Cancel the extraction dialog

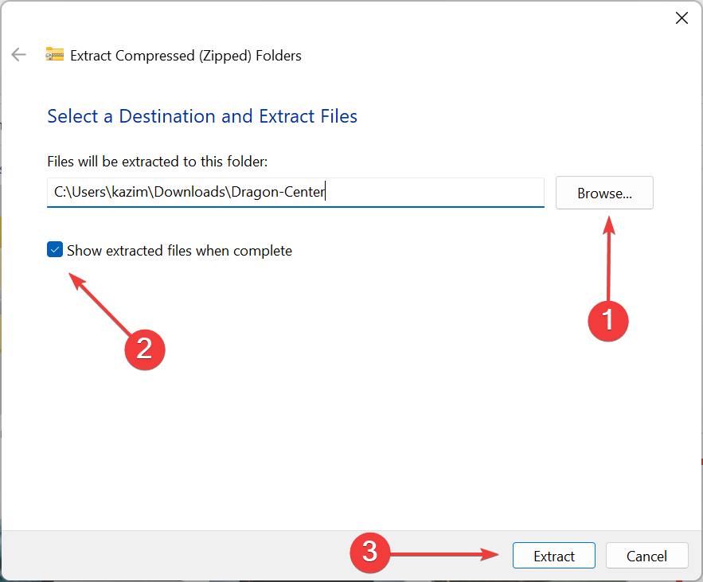646,556
